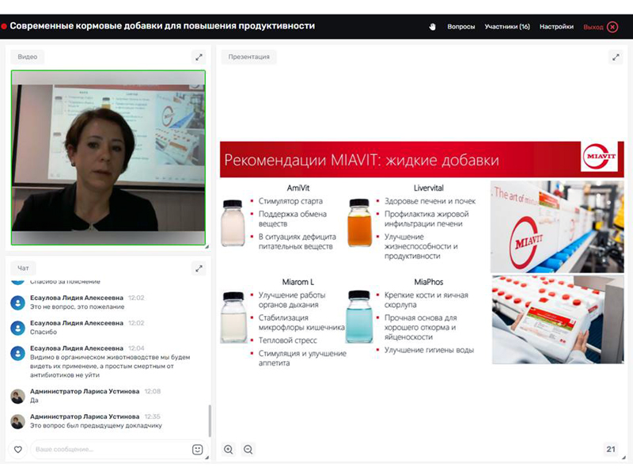Image resolution: width=633 pixels, height=475 pixels.
Task: Zoom in on the presentation slide
Action: (229, 450)
